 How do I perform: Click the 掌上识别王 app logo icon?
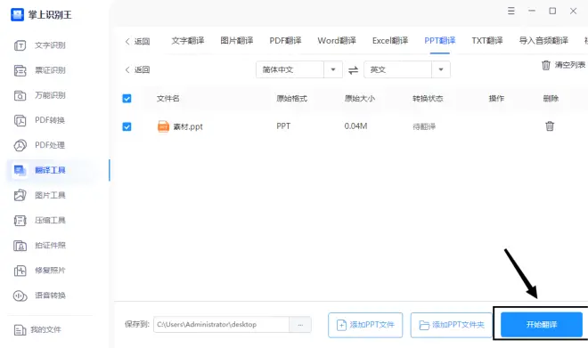point(17,14)
